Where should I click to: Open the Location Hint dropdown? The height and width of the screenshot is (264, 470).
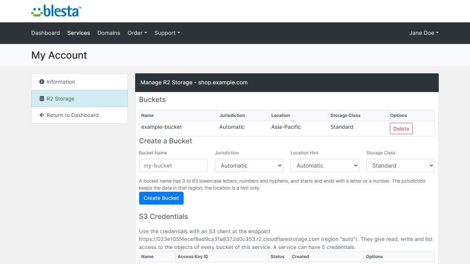[325, 165]
